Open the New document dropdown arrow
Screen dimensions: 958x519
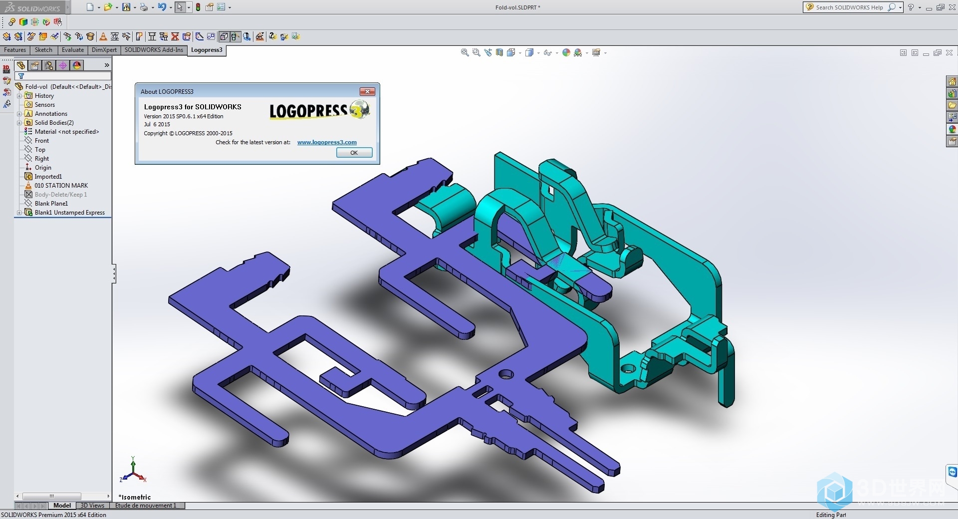(x=99, y=7)
